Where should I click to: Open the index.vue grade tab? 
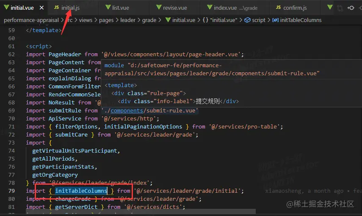[x=235, y=8]
